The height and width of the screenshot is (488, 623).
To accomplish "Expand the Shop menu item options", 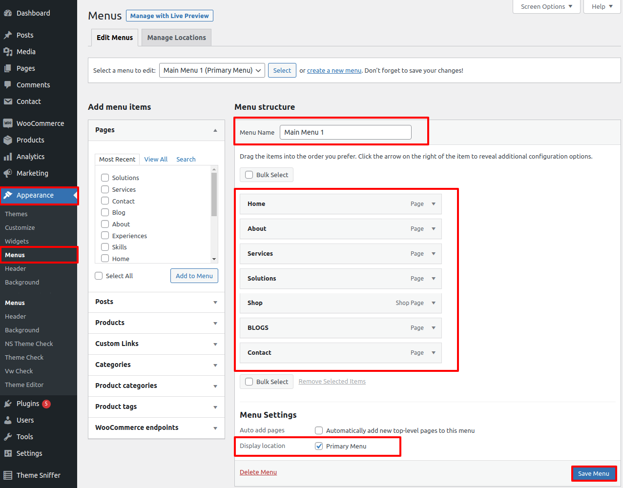I will (x=433, y=303).
